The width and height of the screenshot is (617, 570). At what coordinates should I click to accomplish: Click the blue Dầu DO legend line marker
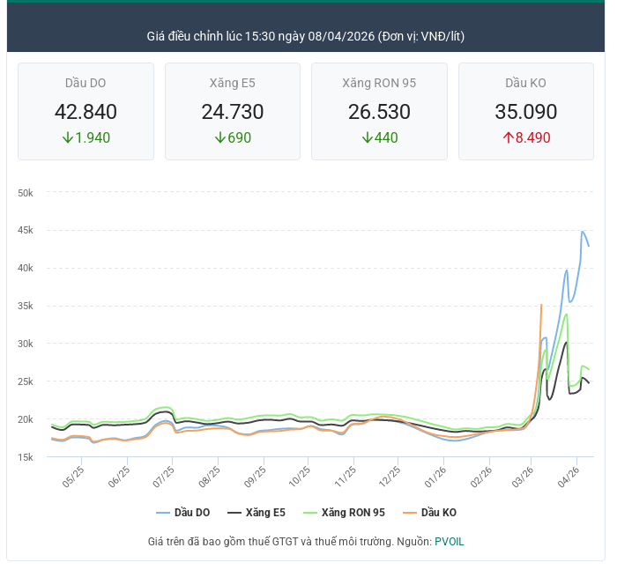[163, 512]
